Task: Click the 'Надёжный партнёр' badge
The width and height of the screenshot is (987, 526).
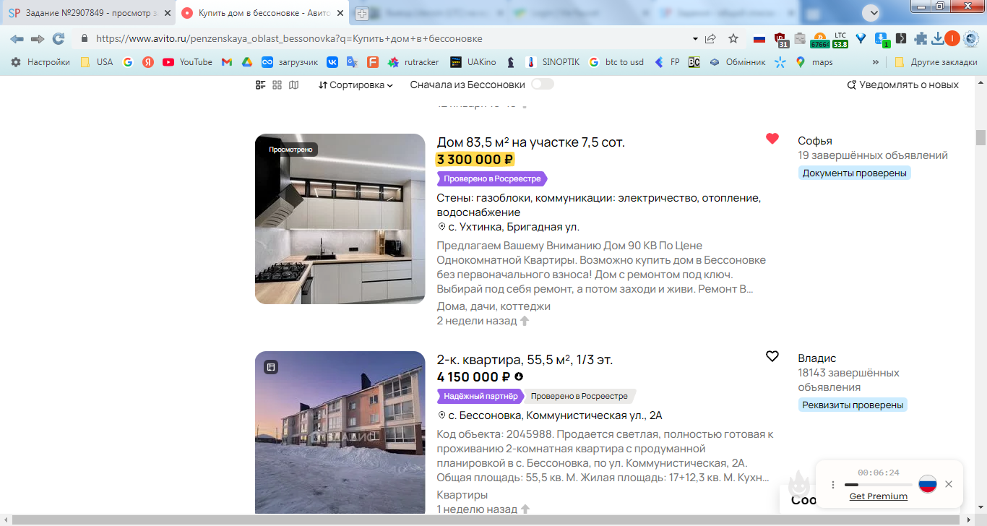Action: point(480,396)
